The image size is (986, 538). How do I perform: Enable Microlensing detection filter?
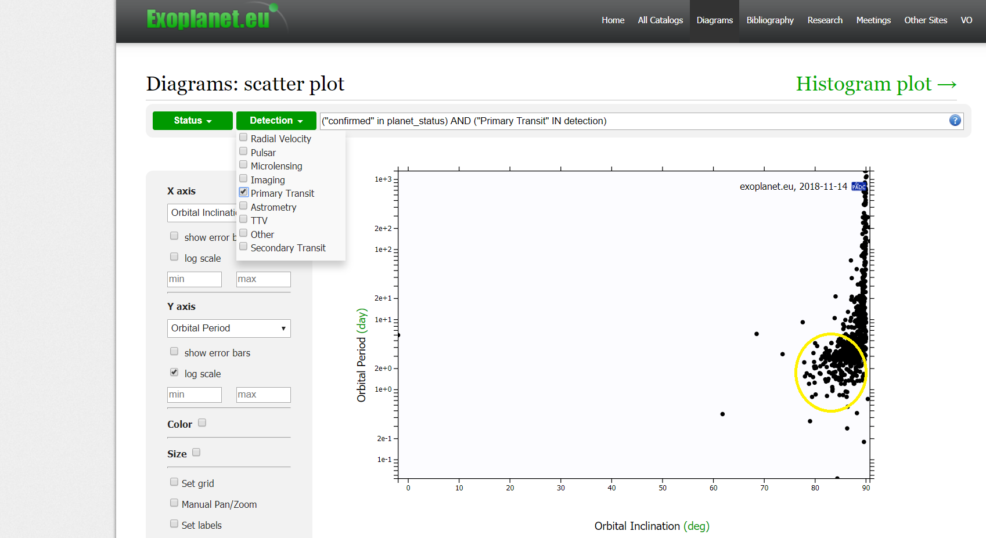tap(243, 165)
